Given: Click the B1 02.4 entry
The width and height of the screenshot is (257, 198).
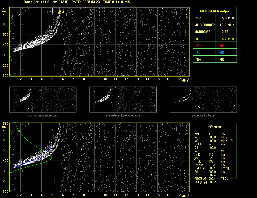Looking at the screenshot, I should coord(205,175).
